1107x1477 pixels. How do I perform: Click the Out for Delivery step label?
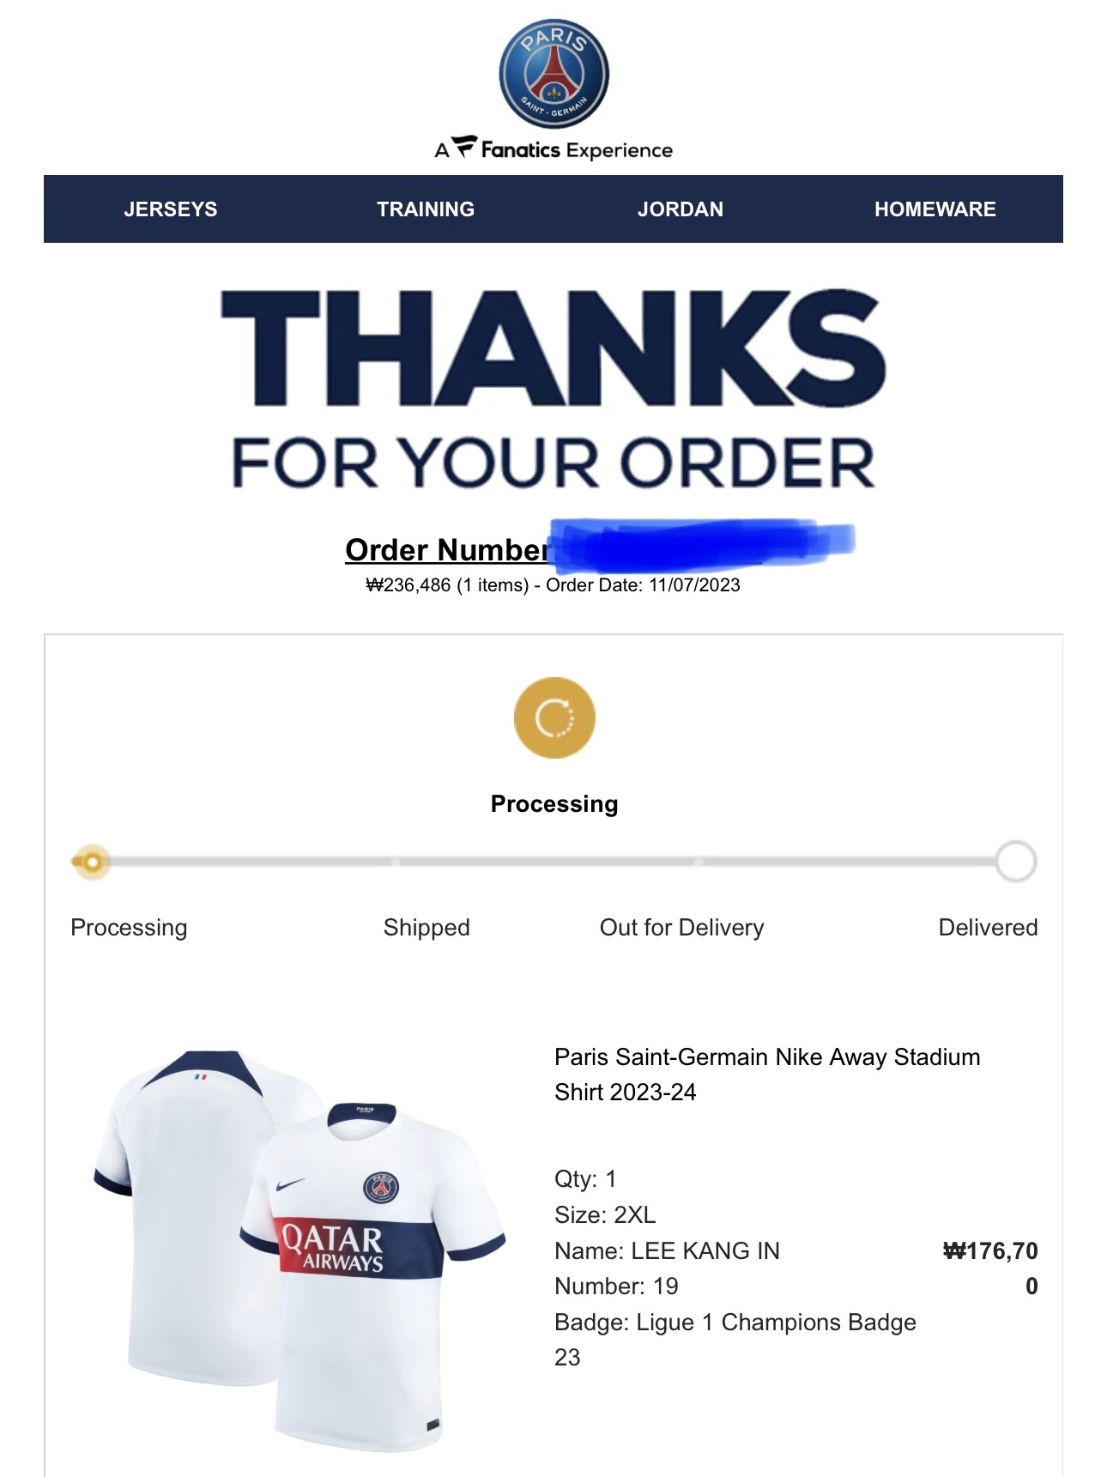pyautogui.click(x=681, y=927)
